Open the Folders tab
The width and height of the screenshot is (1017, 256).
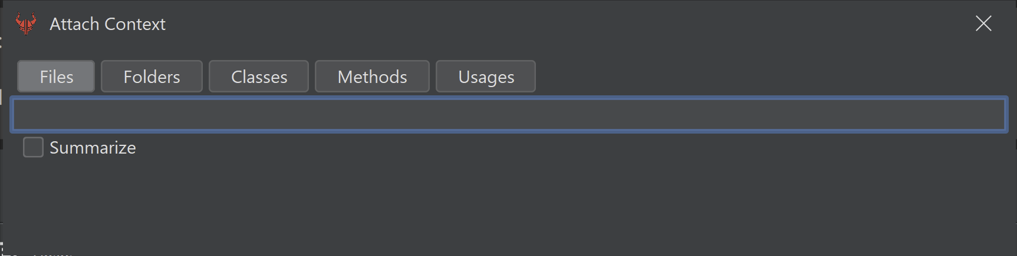(152, 77)
